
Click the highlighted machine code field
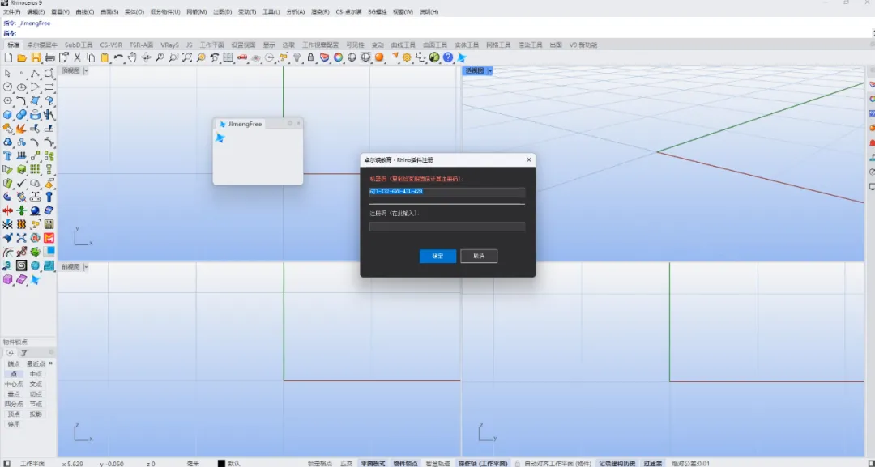[x=447, y=192]
